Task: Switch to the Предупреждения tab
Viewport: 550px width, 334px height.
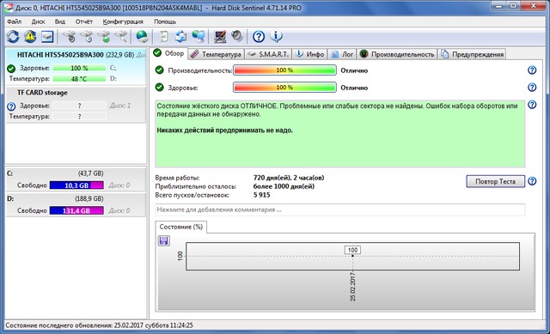Action: 473,54
